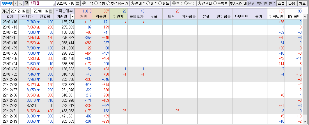Click the date field showing 2023/01/16
The image size is (309, 125).
coord(65,3)
